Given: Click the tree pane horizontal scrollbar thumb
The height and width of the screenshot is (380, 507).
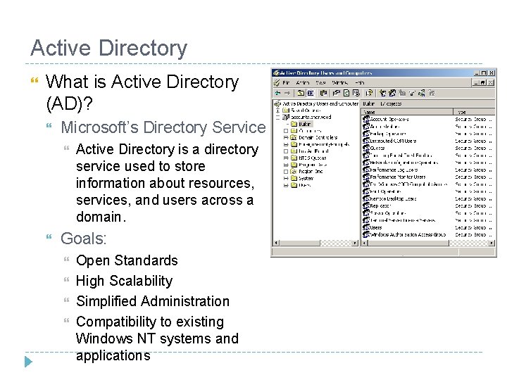Looking at the screenshot, I should pyautogui.click(x=299, y=243).
